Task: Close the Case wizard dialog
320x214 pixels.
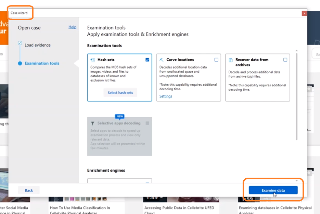Action: (x=304, y=13)
